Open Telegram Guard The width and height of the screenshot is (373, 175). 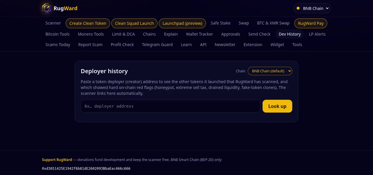click(x=157, y=45)
